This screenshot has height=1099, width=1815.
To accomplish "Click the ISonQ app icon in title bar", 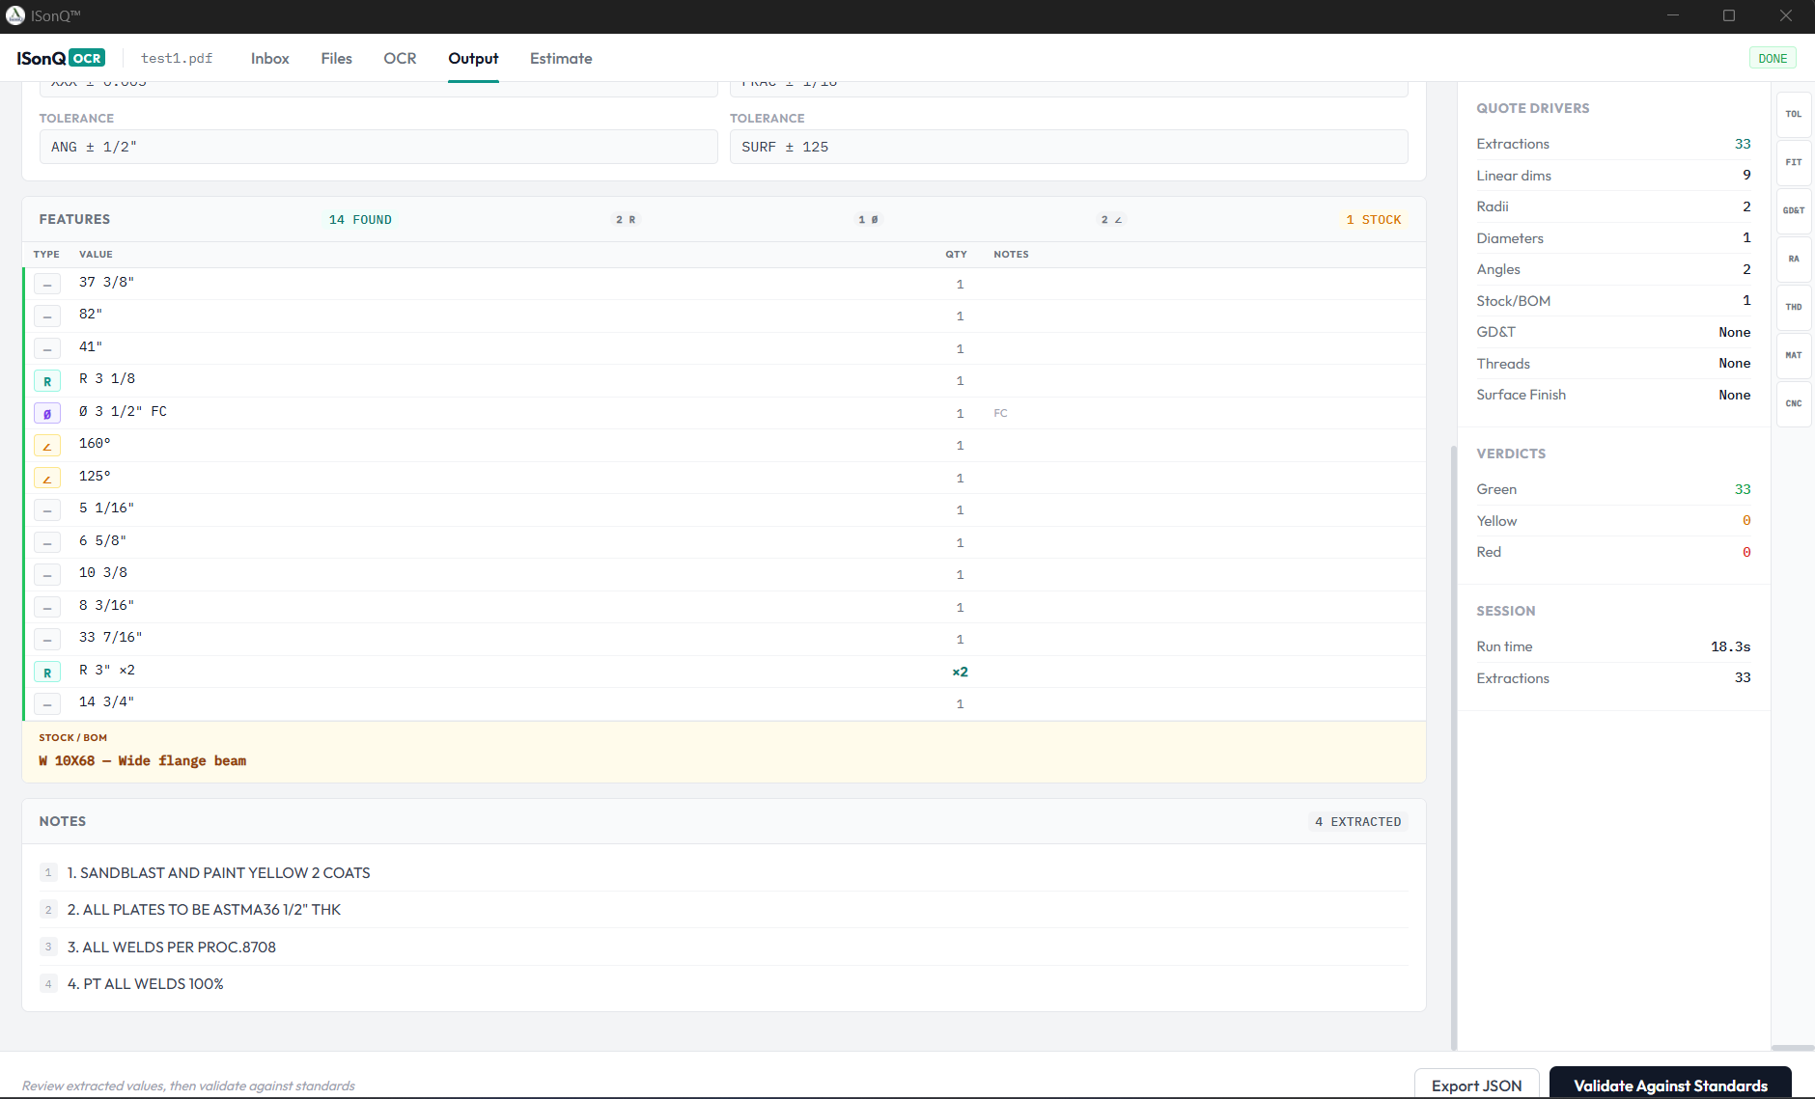I will pos(15,15).
